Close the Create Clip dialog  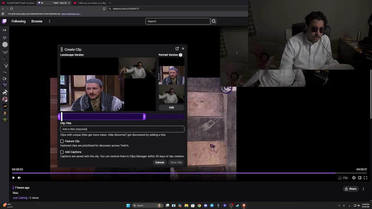pyautogui.click(x=183, y=49)
